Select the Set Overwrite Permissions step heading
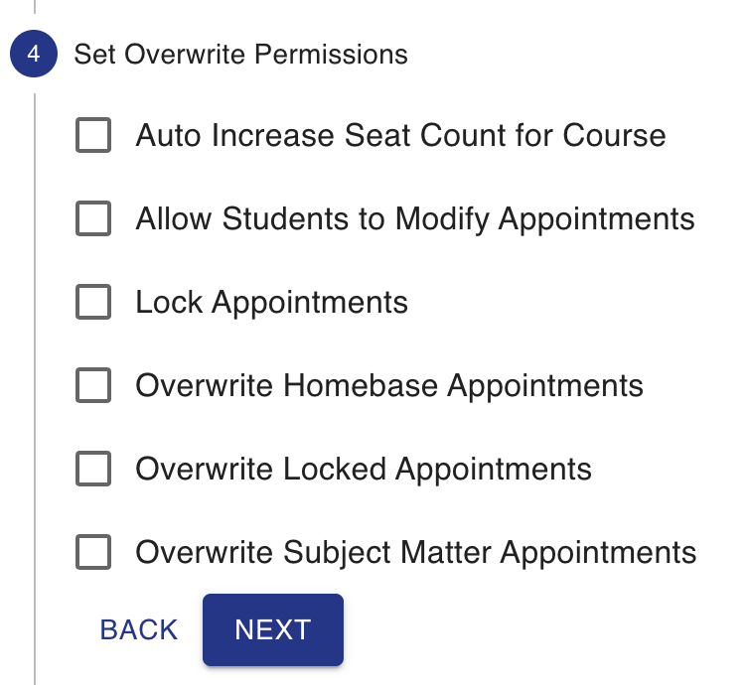The width and height of the screenshot is (747, 685). 241,54
